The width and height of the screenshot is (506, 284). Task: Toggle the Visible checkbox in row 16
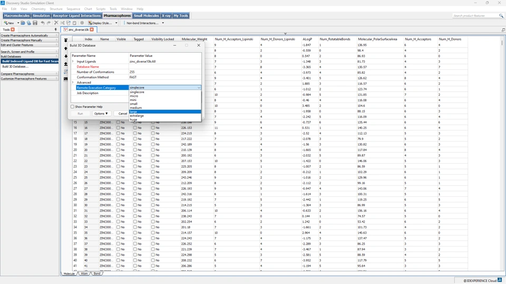(x=118, y=128)
